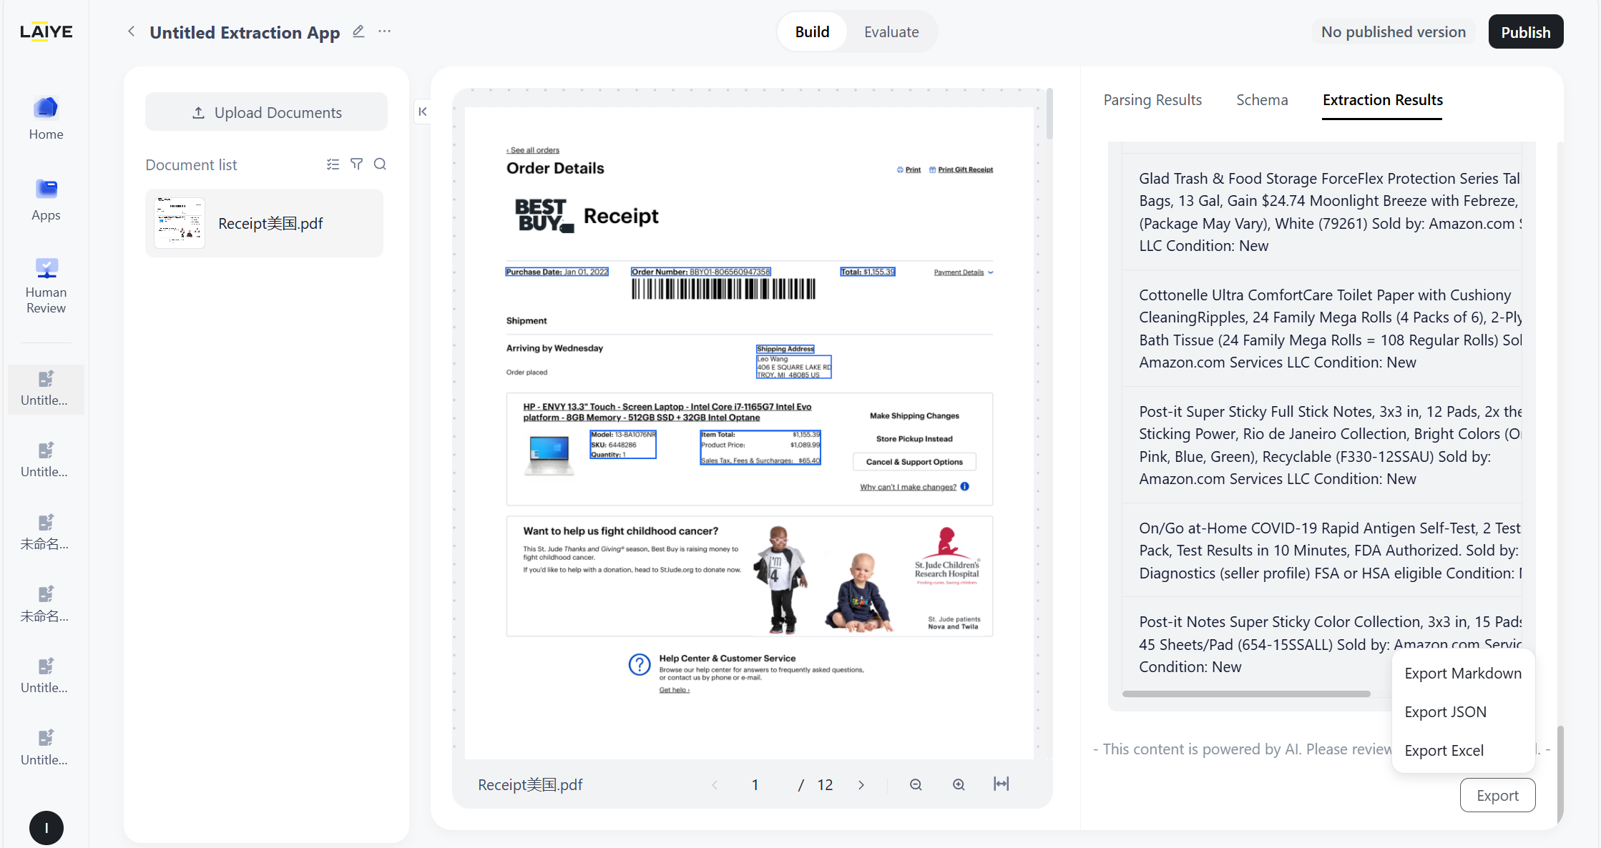Open the Schema tab

point(1262,100)
